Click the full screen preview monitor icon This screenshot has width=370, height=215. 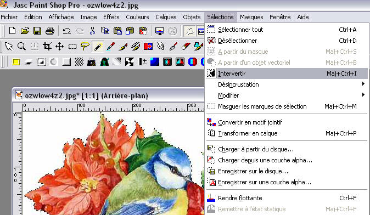click(x=160, y=31)
